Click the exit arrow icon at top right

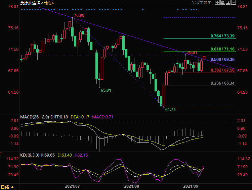[233, 2]
